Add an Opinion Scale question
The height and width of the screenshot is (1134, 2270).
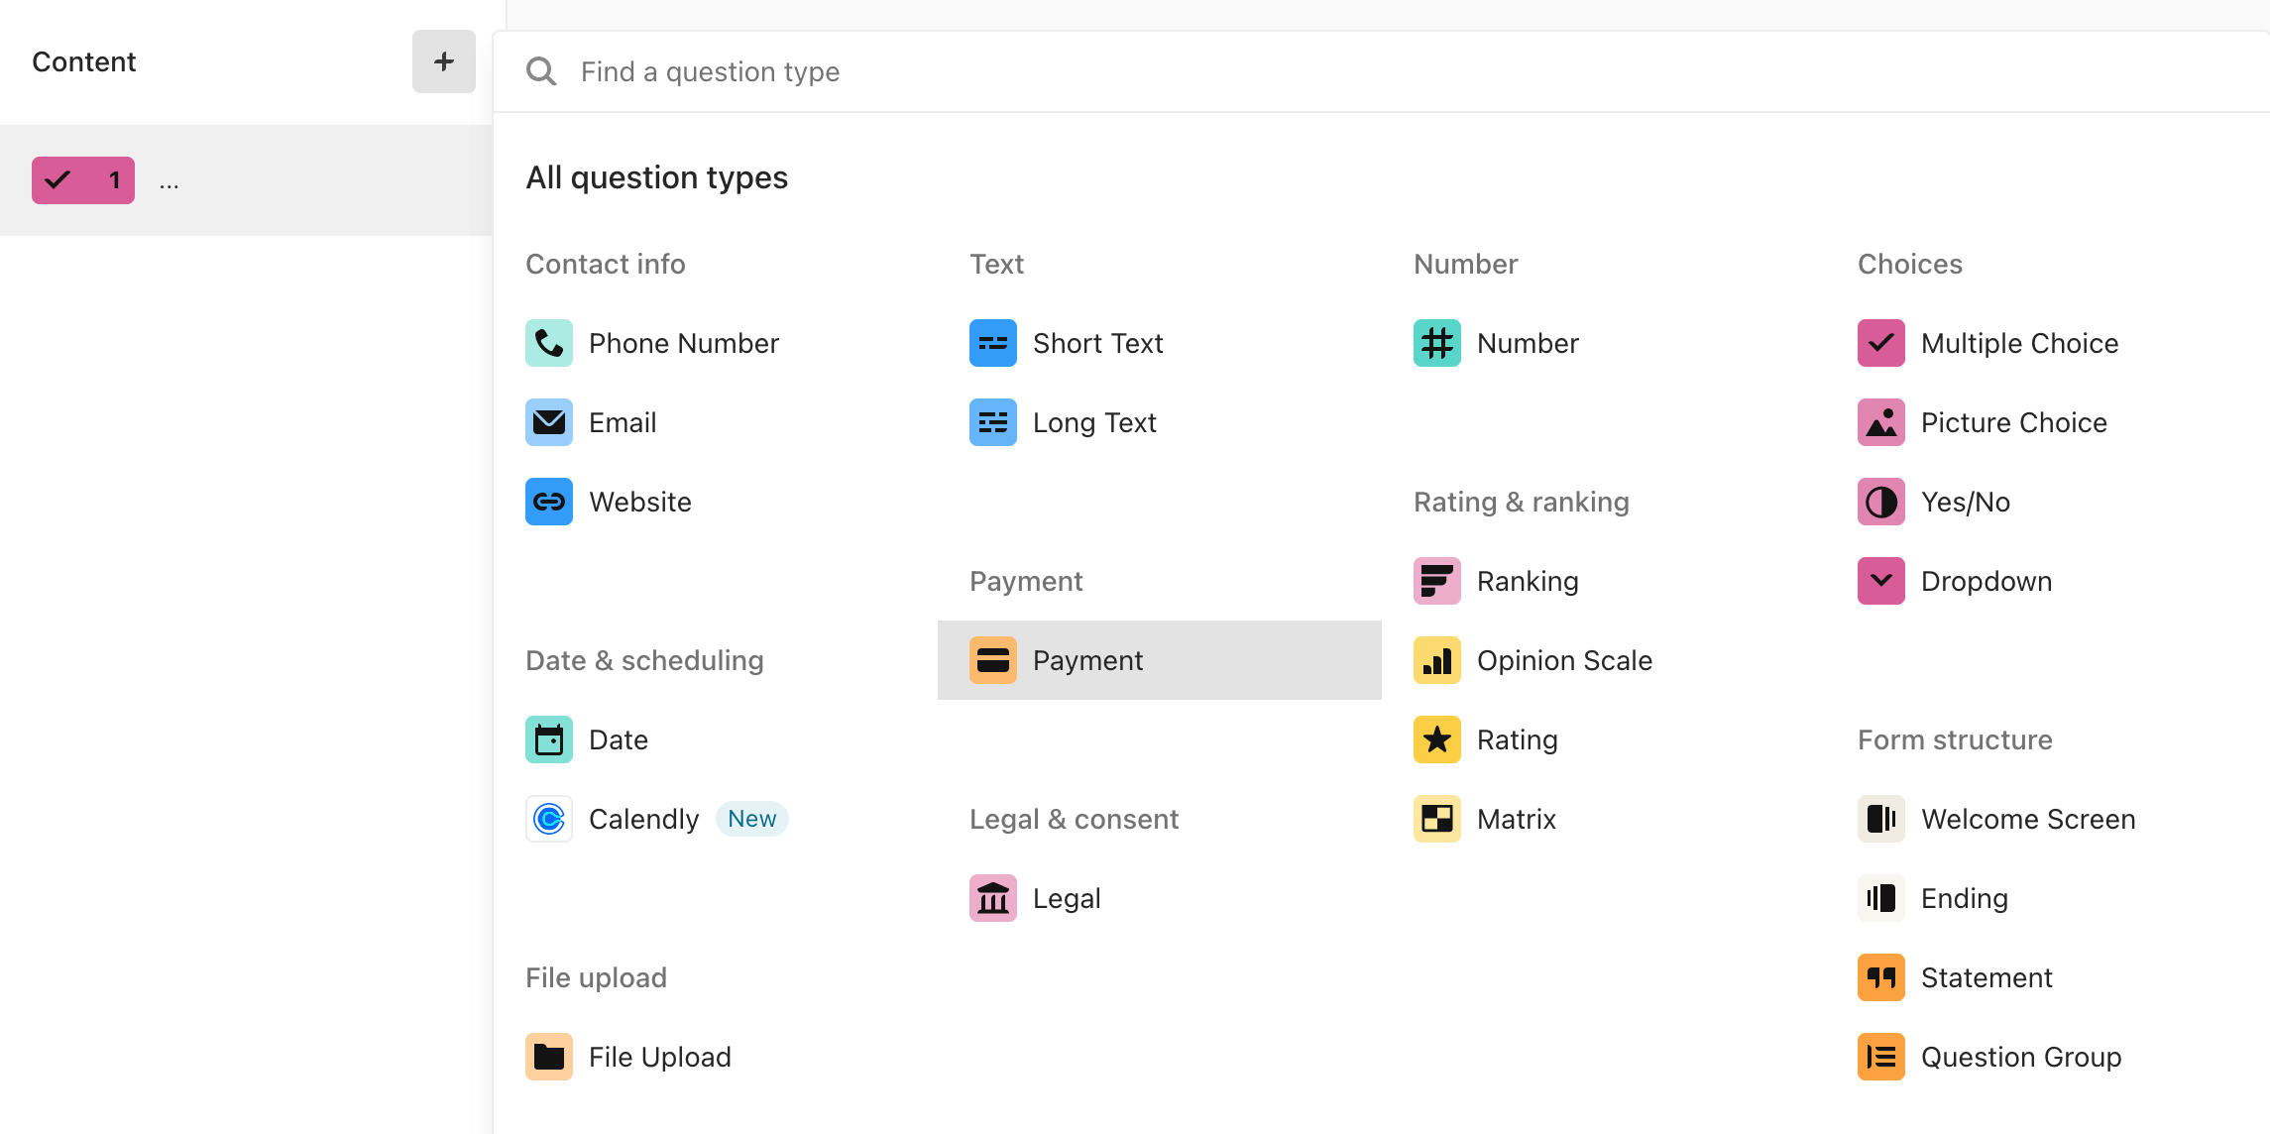[x=1604, y=660]
